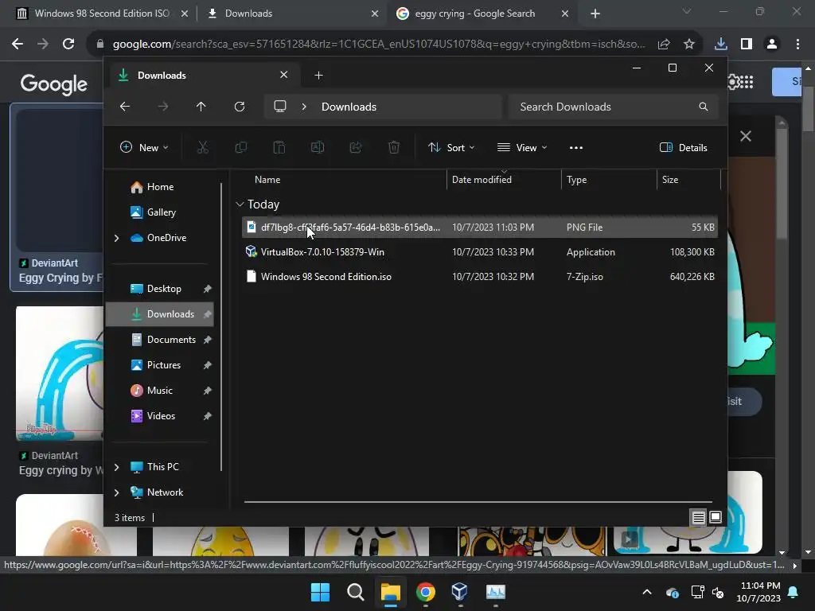Close the Google image preview panel X
Screen dimensions: 815x611
pyautogui.click(x=746, y=136)
